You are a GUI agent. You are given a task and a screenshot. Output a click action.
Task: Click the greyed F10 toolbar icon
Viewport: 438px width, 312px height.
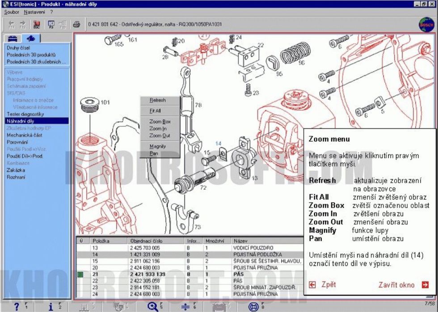(x=63, y=24)
